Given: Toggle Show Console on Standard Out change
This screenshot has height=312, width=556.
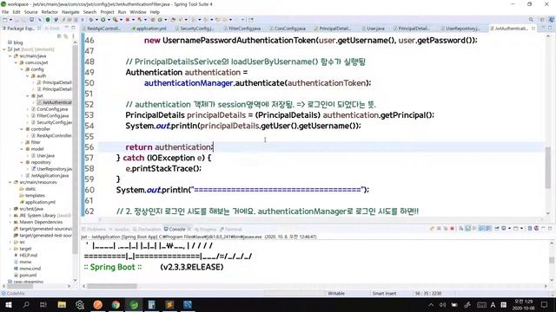Looking at the screenshot, I should click(x=480, y=229).
